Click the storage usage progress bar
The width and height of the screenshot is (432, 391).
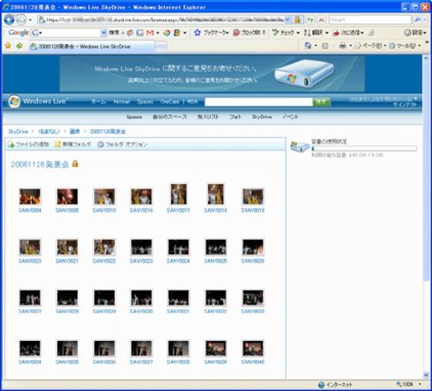coord(364,148)
